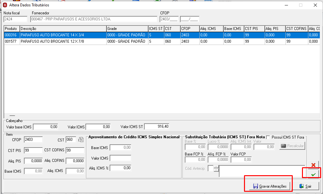Click the CFOP column header in grid
Image resolution: width=323 pixels, height=194 pixels.
tap(190, 29)
